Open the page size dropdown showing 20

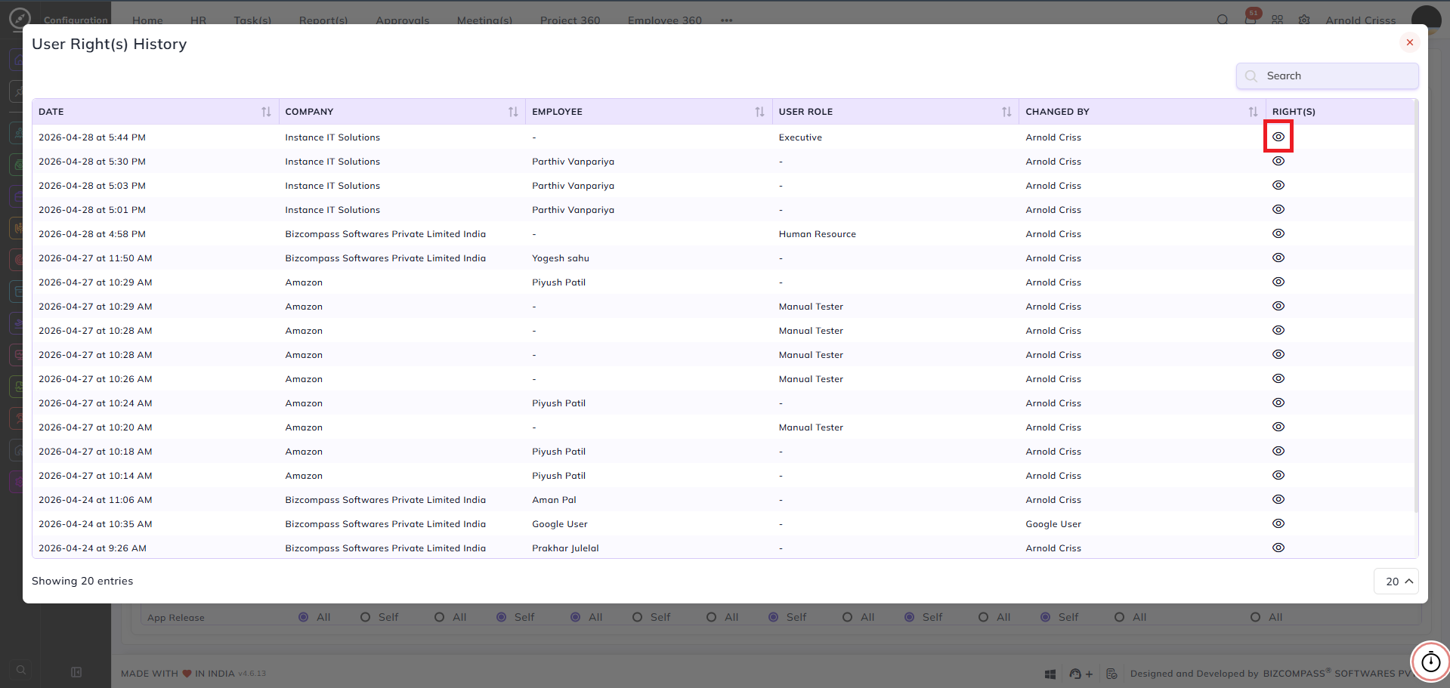pos(1396,582)
